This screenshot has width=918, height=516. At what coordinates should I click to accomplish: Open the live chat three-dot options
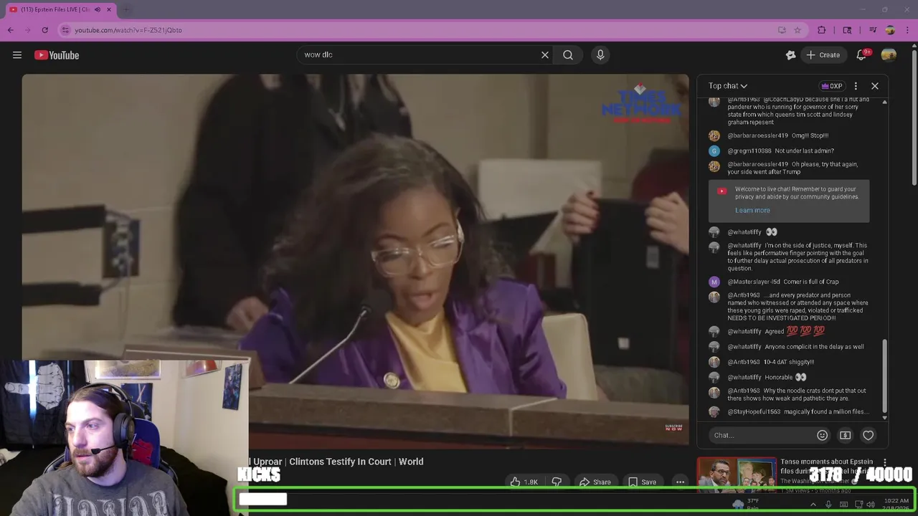856,86
